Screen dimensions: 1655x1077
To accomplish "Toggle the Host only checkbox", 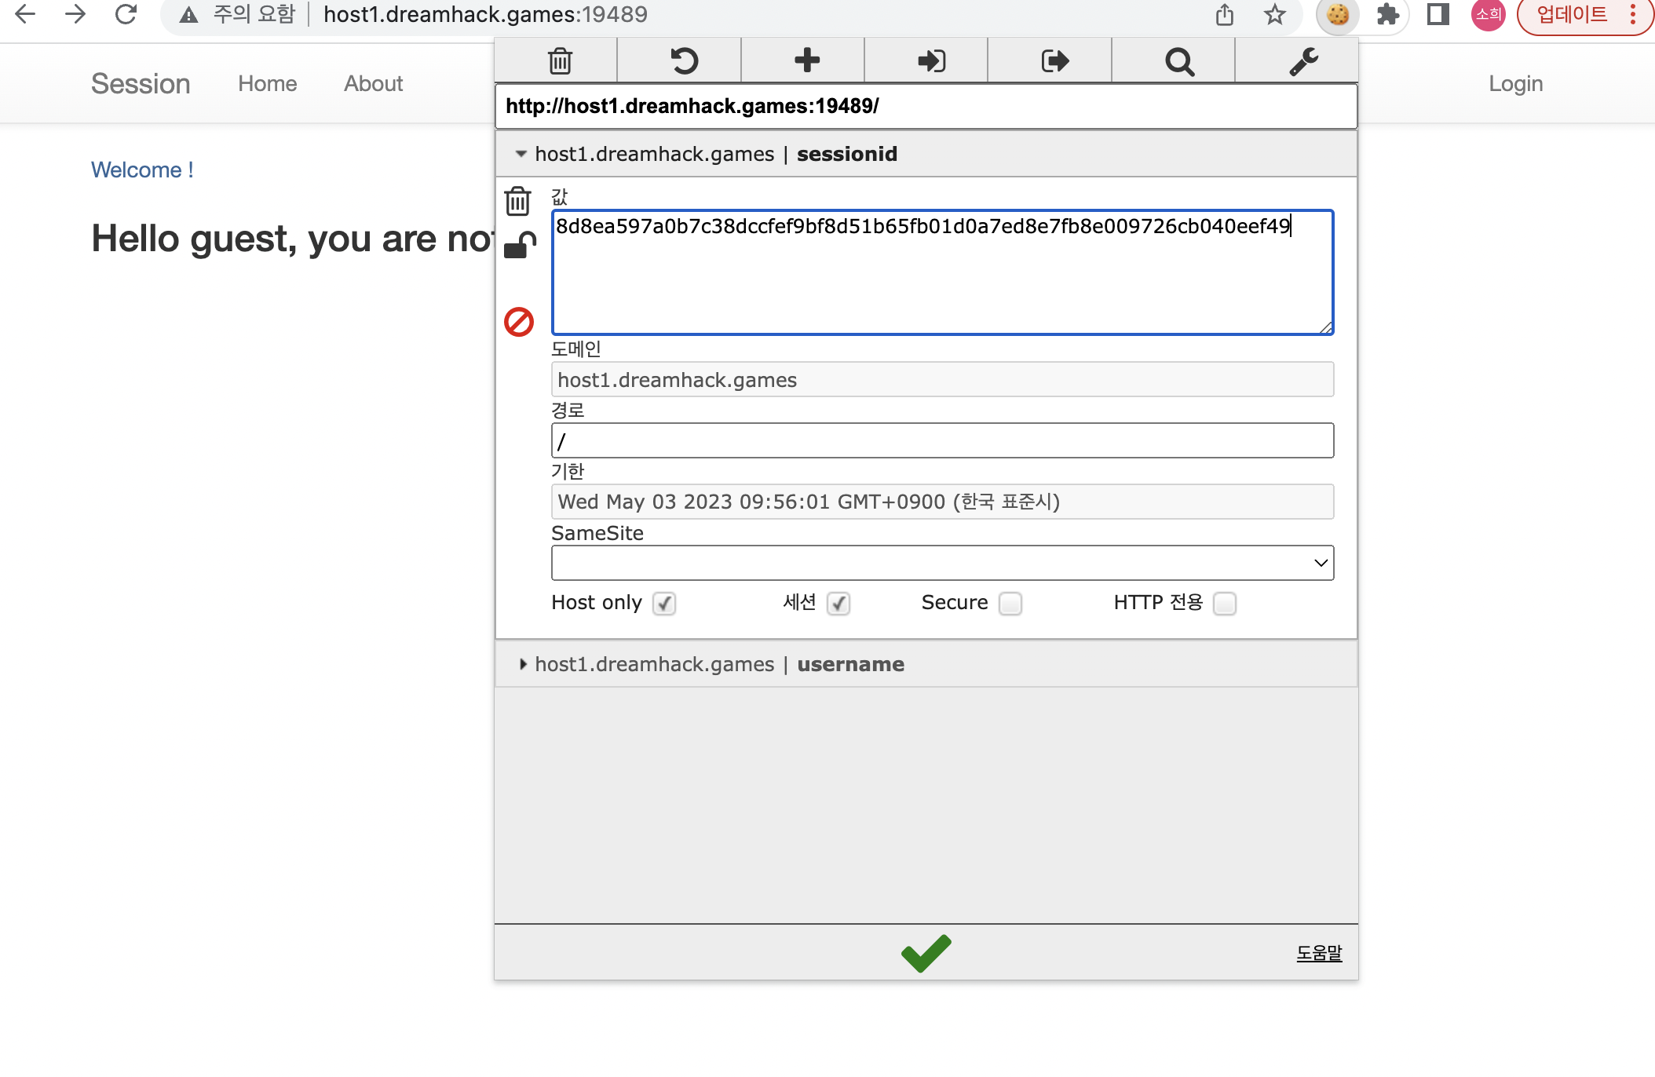I will 663,603.
